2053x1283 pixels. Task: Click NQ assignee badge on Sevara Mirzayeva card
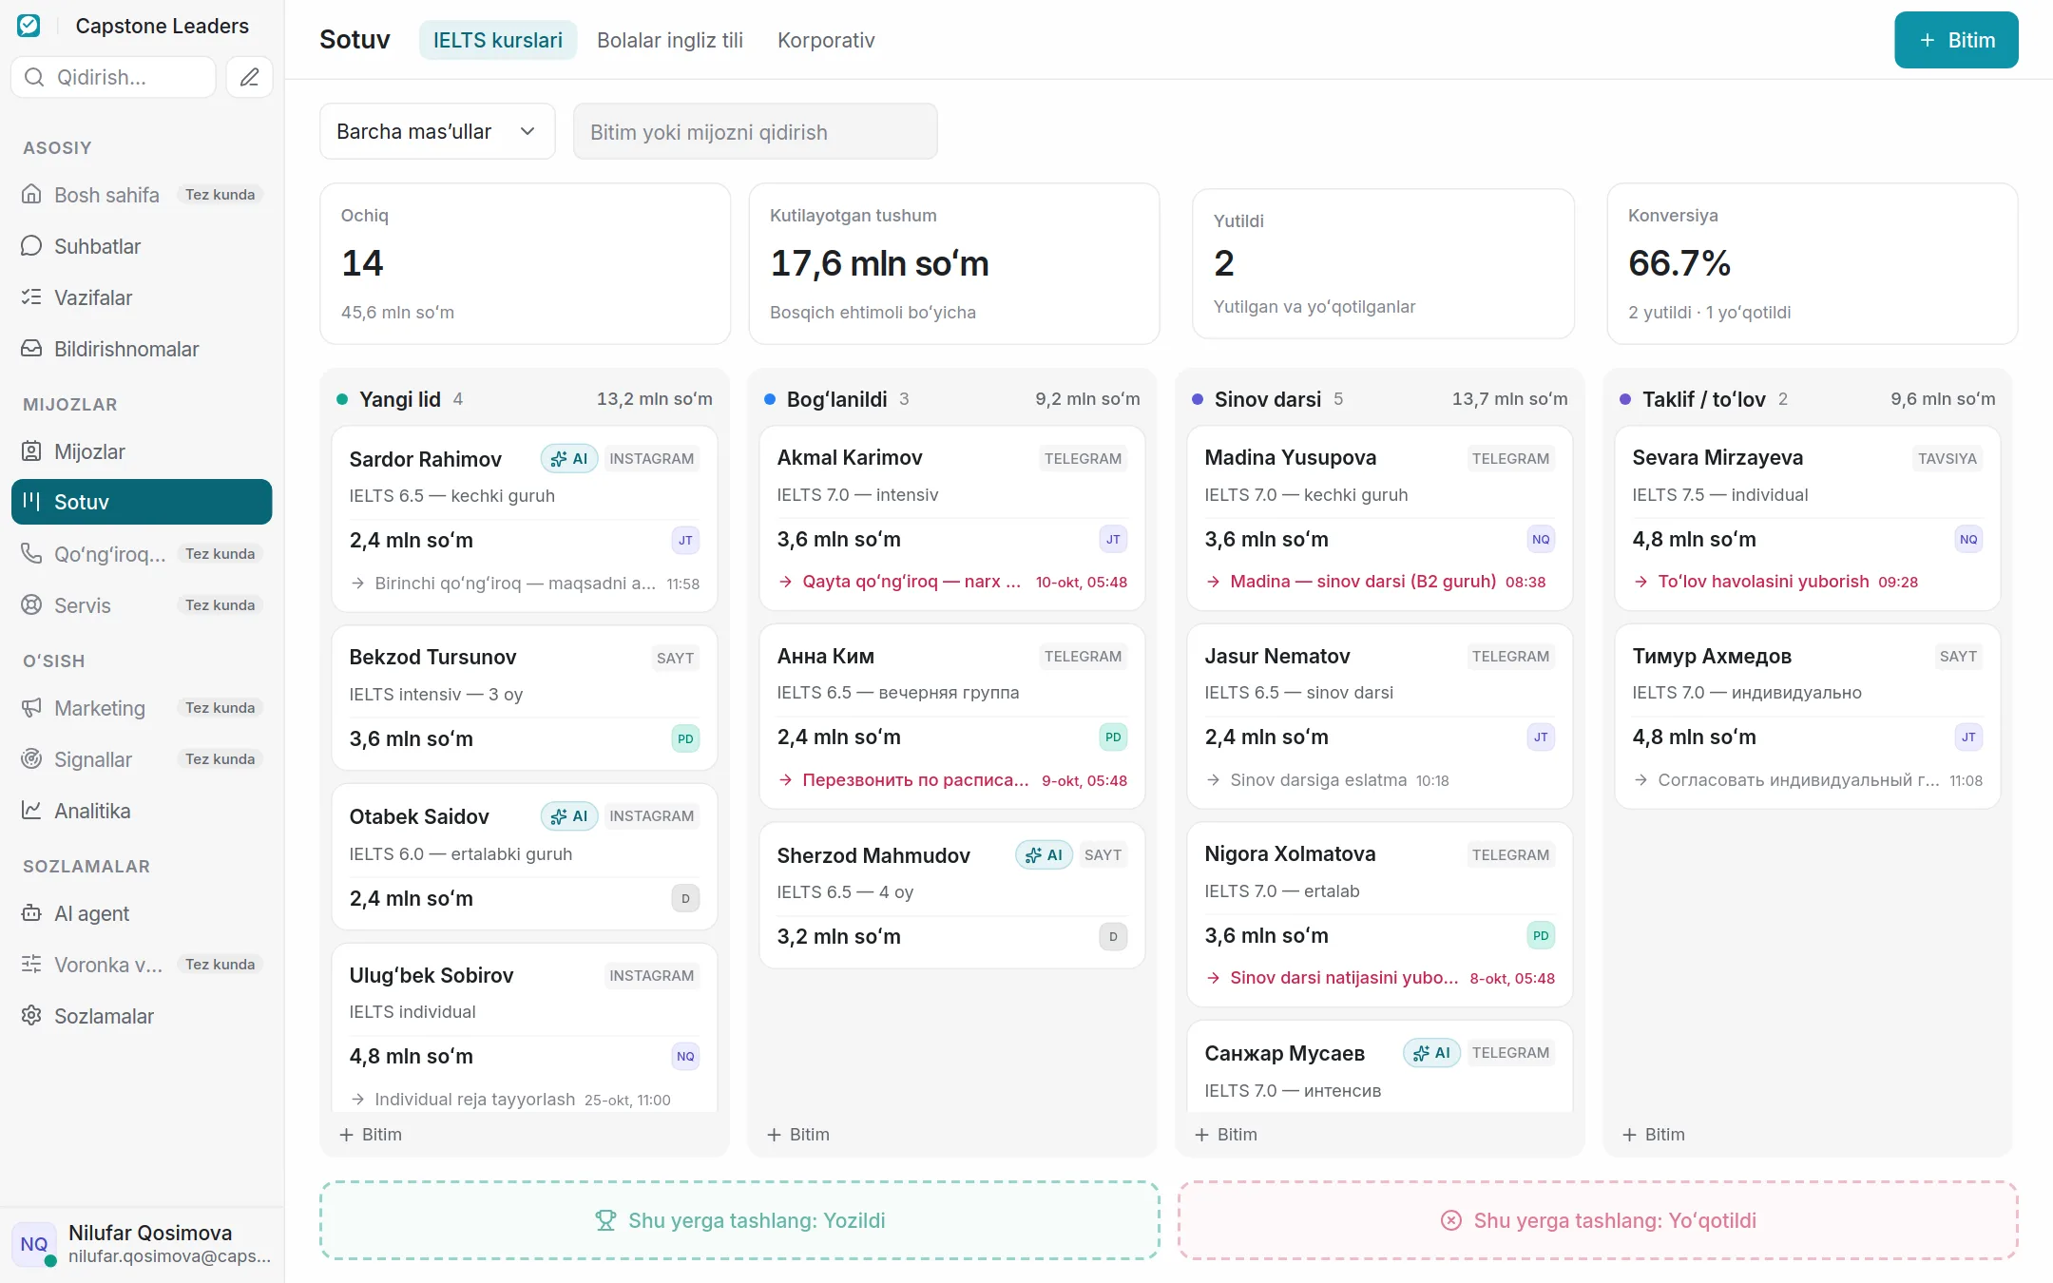coord(1968,540)
